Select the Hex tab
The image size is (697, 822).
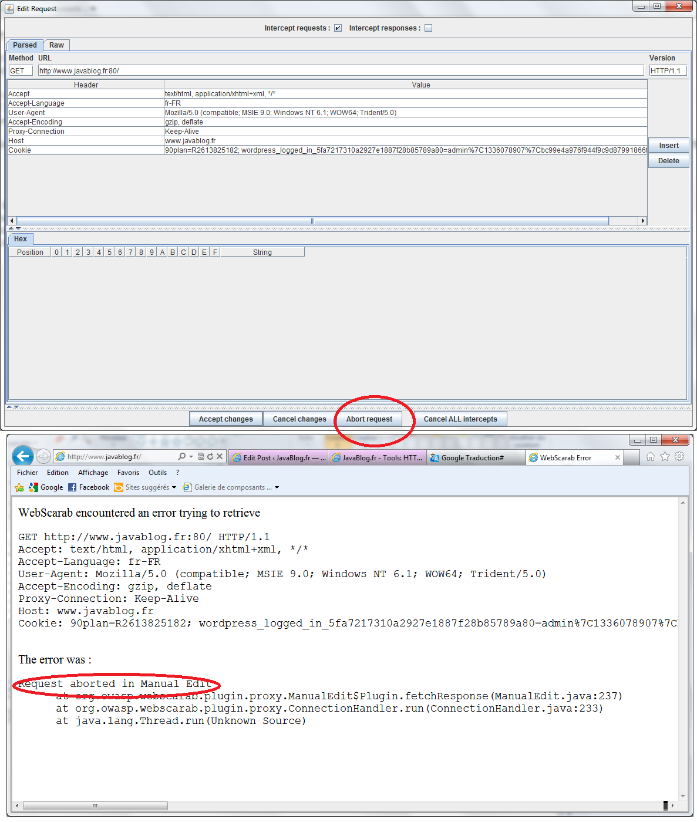click(21, 239)
